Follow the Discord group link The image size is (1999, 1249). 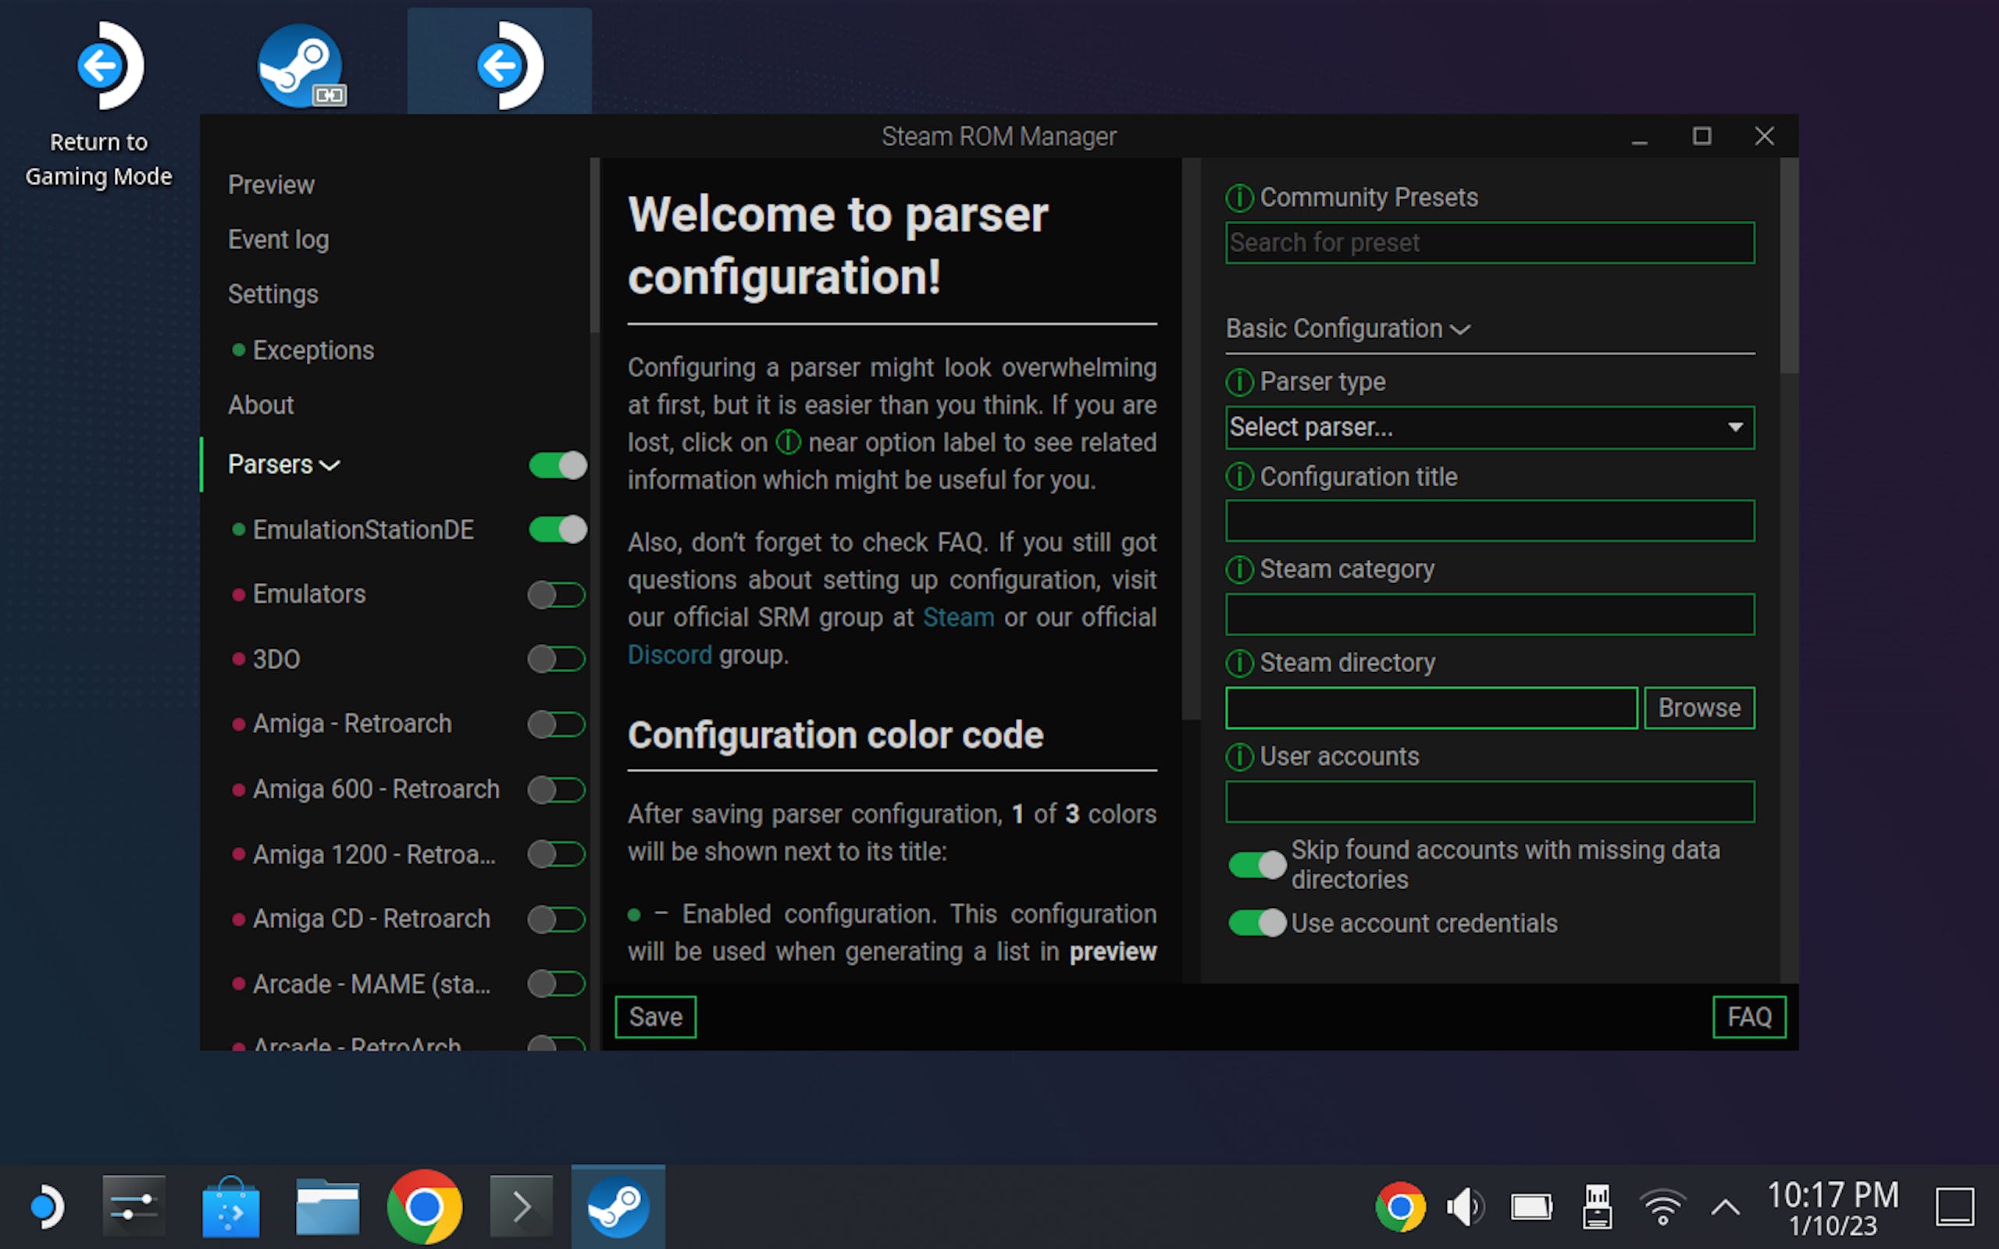(x=669, y=655)
